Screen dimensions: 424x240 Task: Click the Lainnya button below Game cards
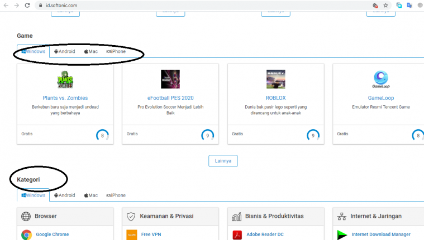tap(223, 161)
